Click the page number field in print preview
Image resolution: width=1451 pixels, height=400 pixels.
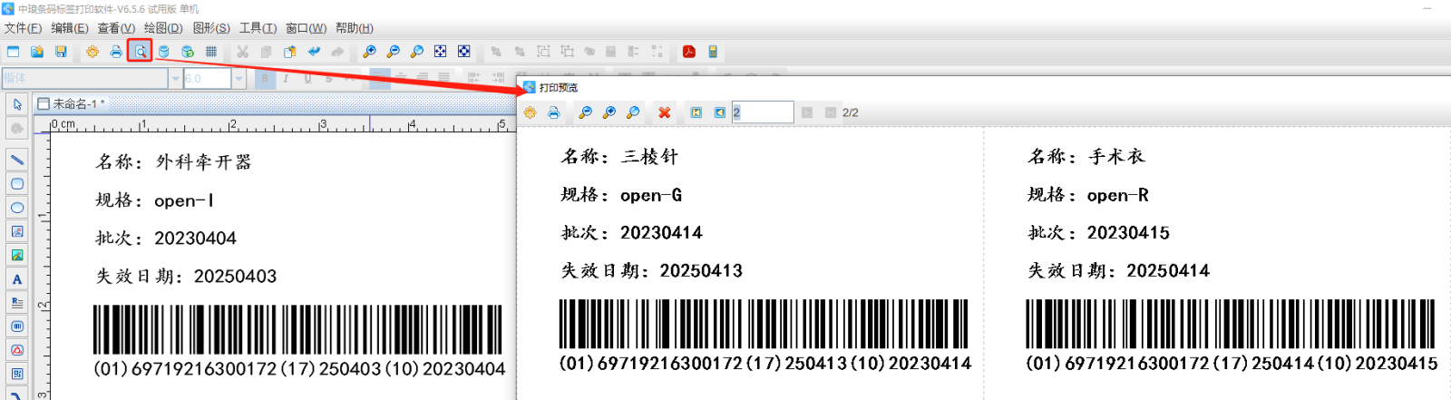coord(762,112)
